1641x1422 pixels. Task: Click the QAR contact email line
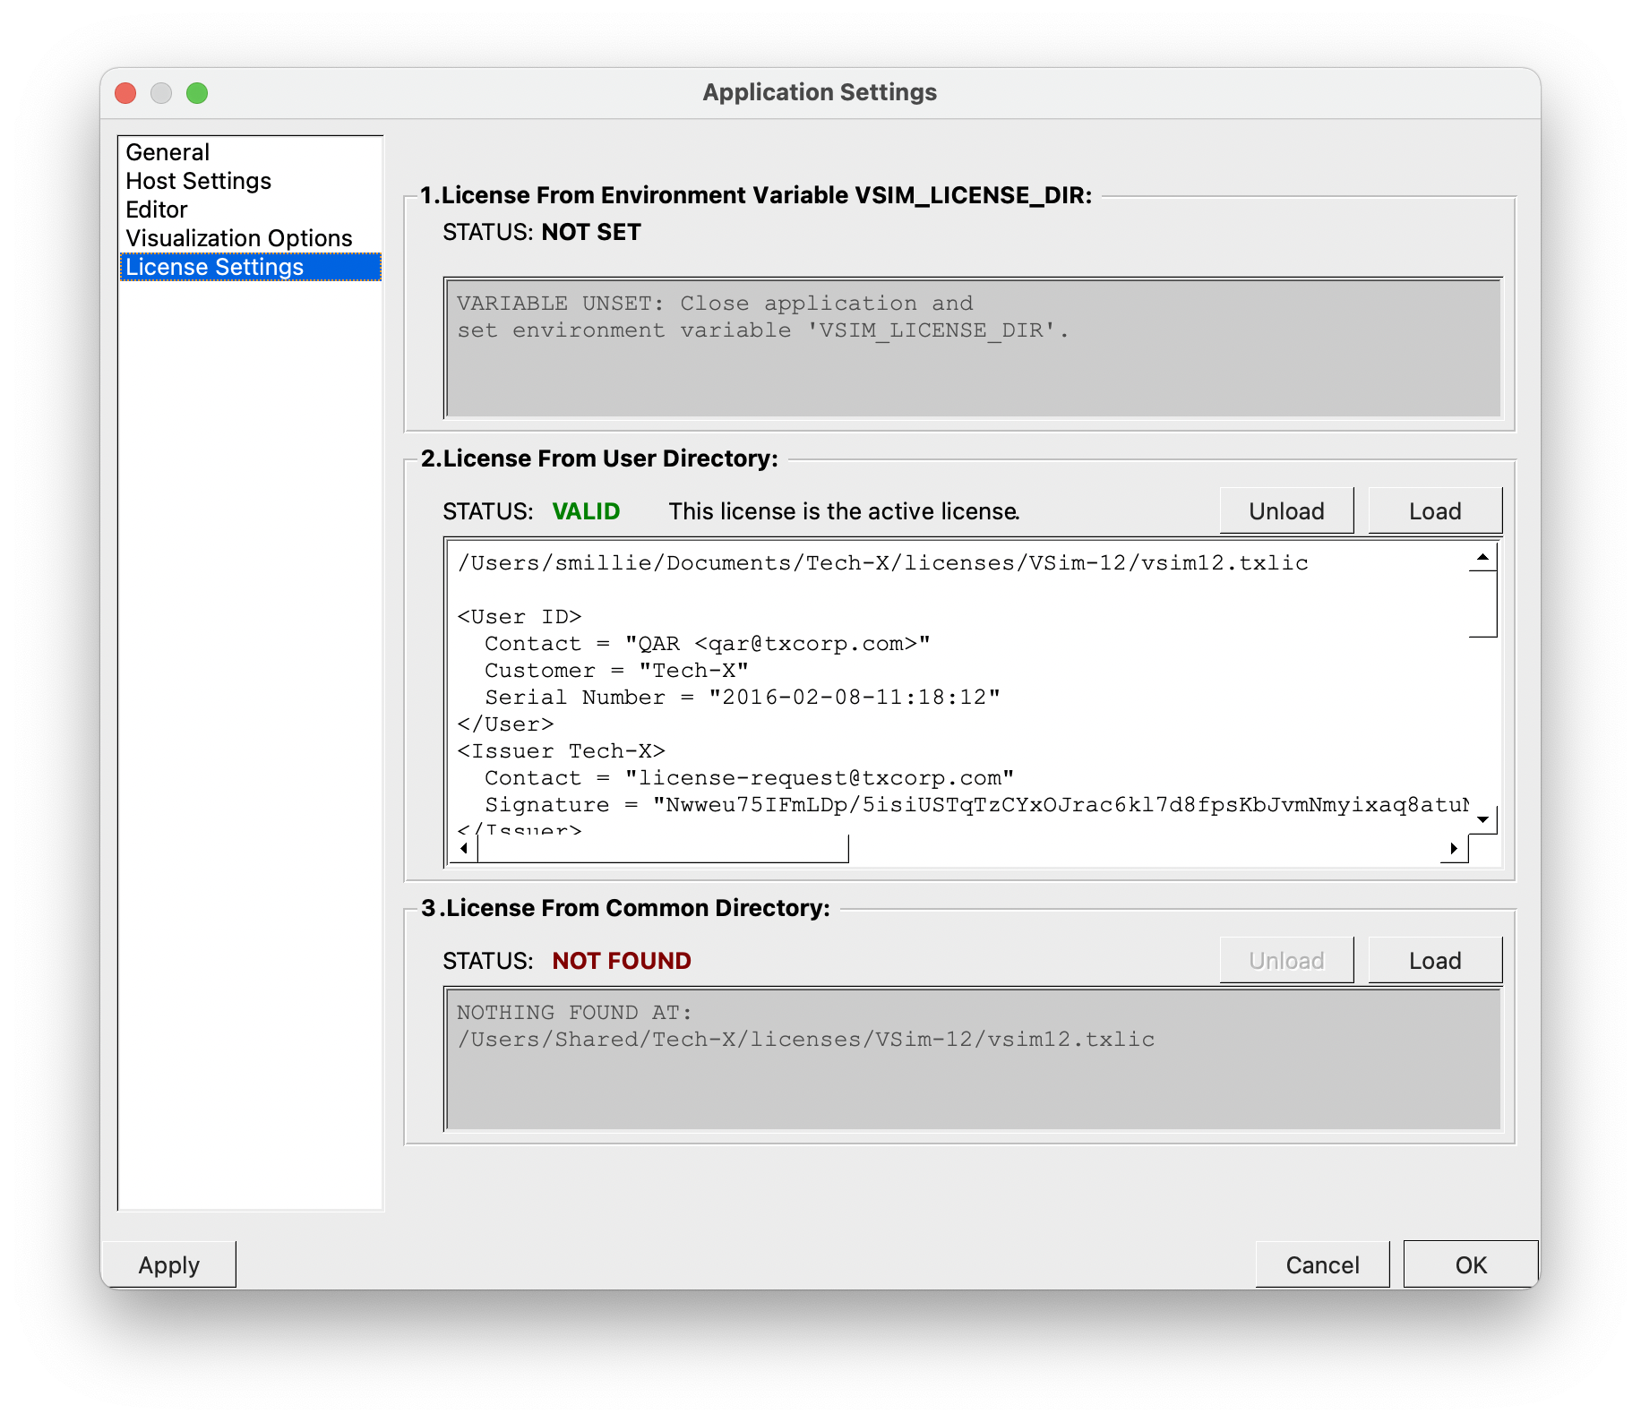click(708, 643)
